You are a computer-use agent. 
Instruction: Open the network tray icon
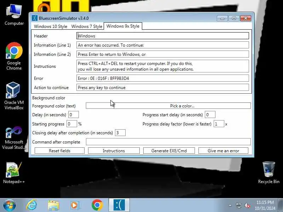pyautogui.click(x=238, y=205)
